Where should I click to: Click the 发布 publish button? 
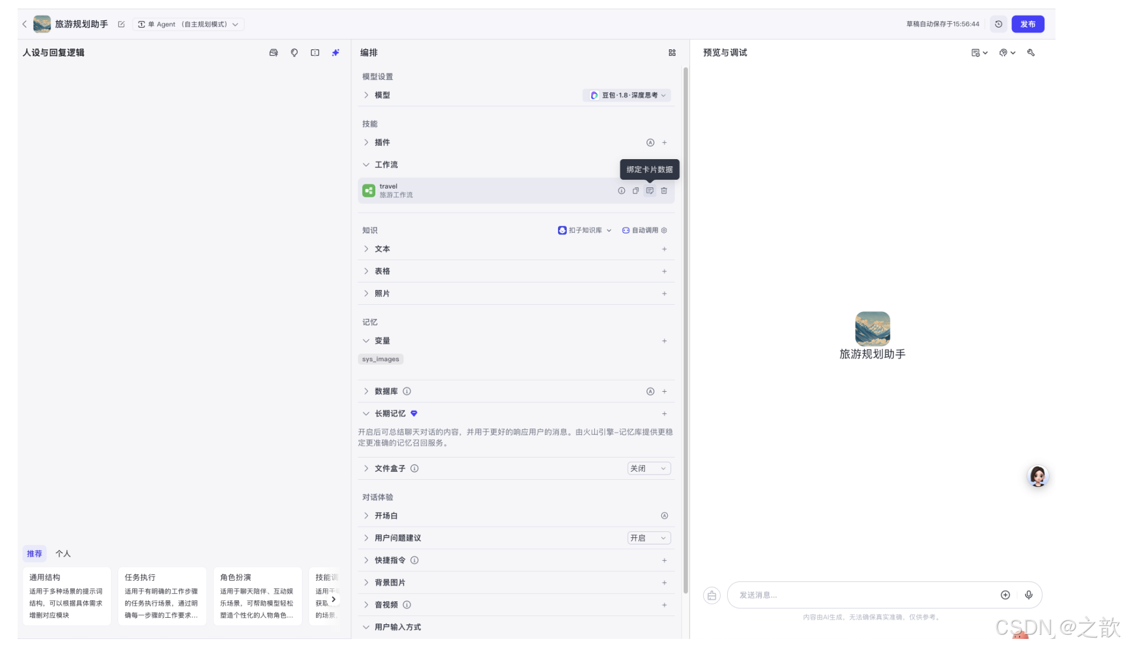(1028, 24)
